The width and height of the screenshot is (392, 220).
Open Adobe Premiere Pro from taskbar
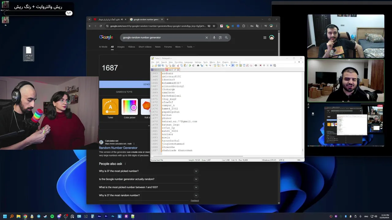[x=106, y=216]
